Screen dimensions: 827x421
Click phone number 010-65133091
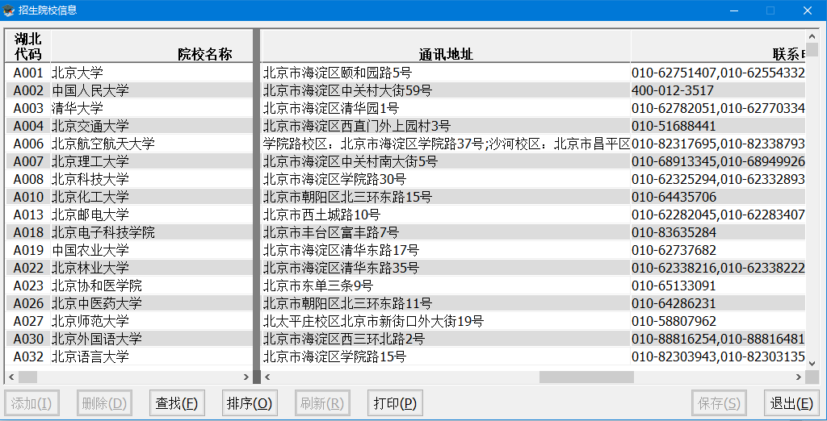point(718,286)
